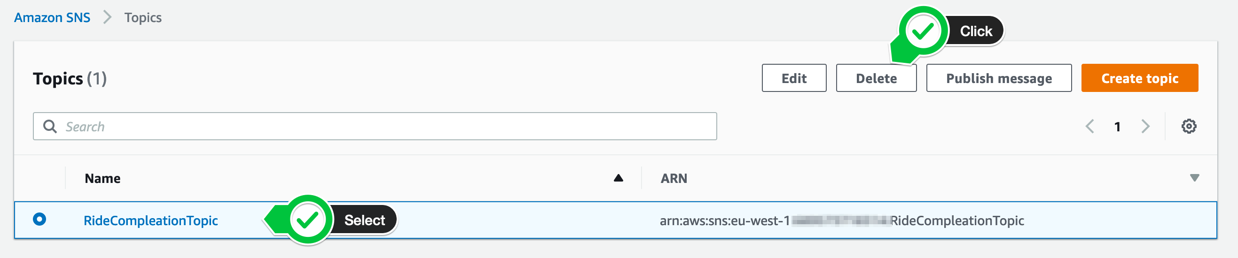
Task: Click the Topics breadcrumb item
Action: [x=143, y=17]
